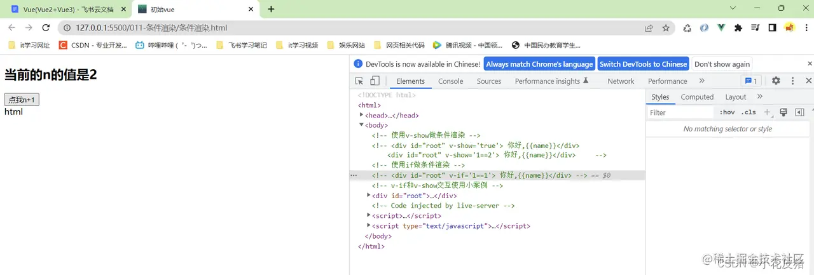The height and width of the screenshot is (275, 814).
Task: Open the ellipsis actions on selected comment line
Action: 354,175
